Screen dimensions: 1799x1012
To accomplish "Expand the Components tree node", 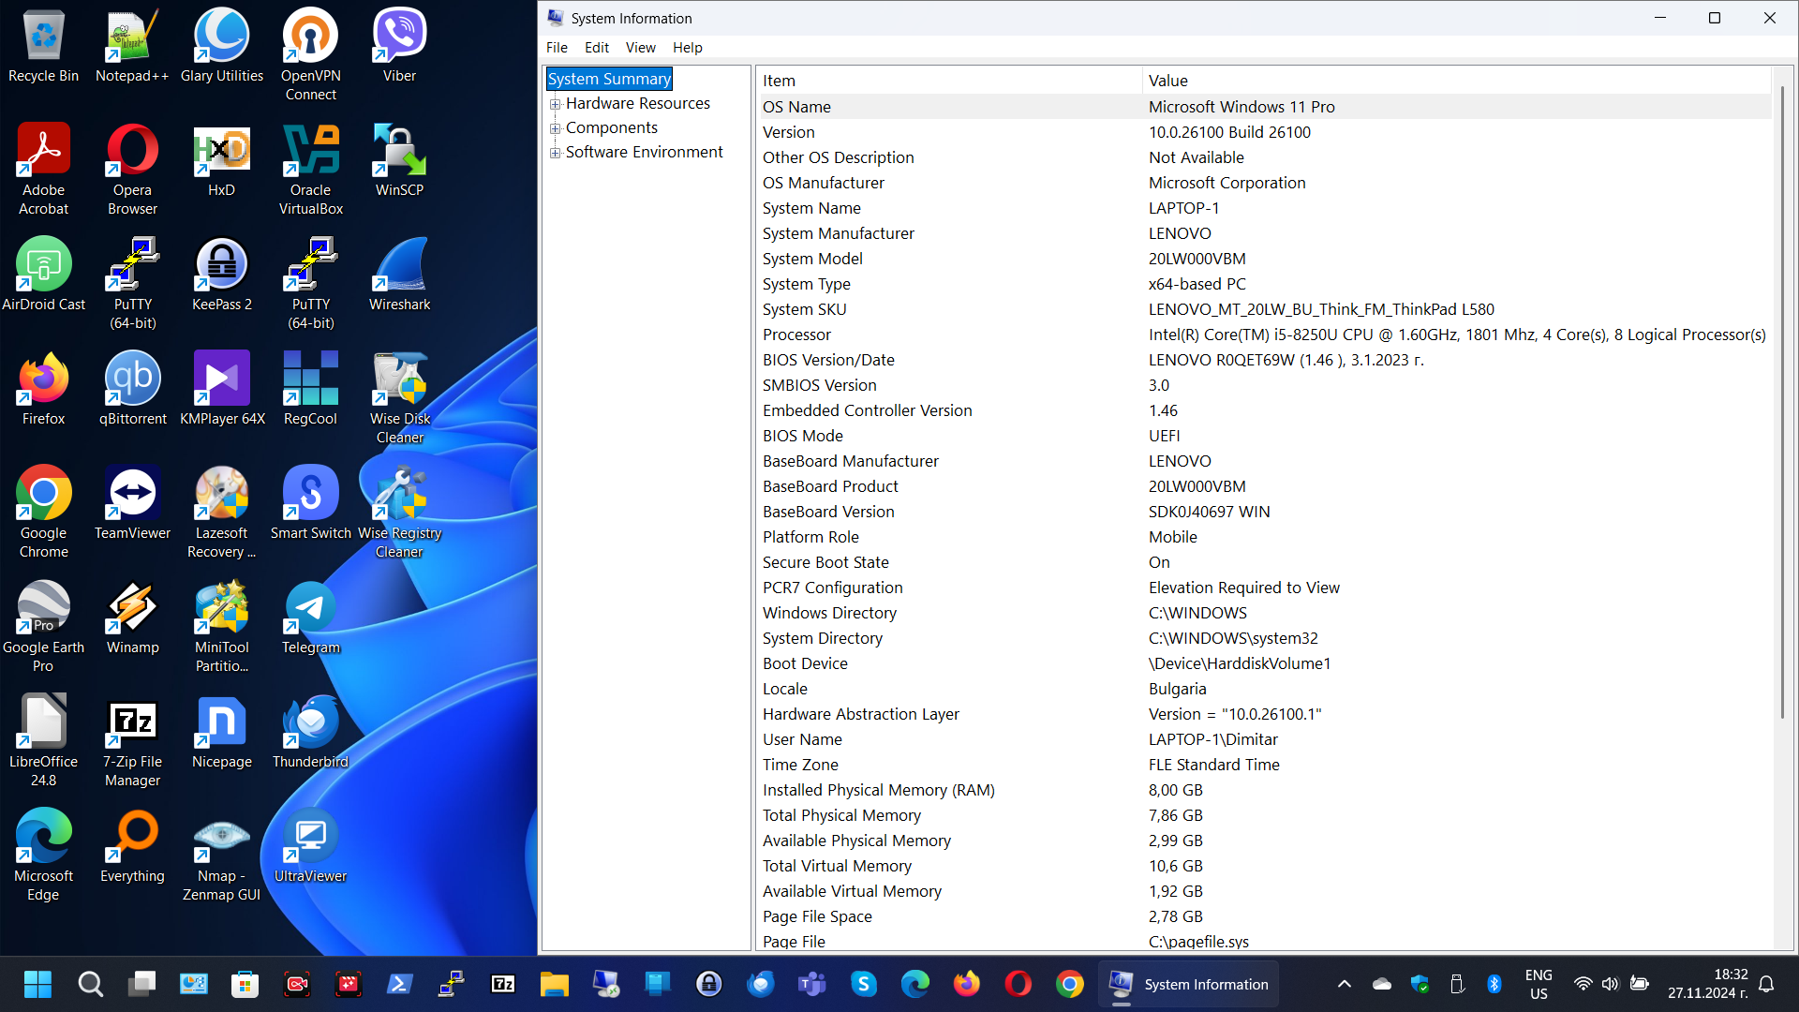I will point(555,128).
